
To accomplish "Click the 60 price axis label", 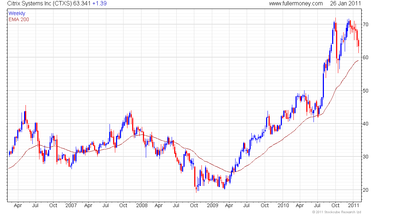I will (366, 57).
